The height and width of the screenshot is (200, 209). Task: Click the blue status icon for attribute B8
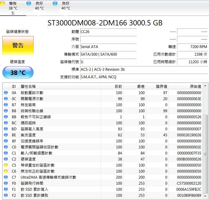coord(6,111)
